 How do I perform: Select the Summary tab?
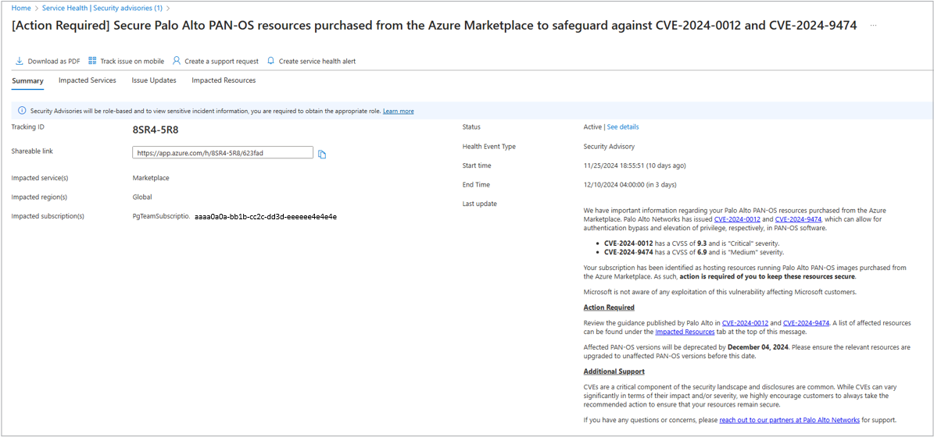coord(27,81)
